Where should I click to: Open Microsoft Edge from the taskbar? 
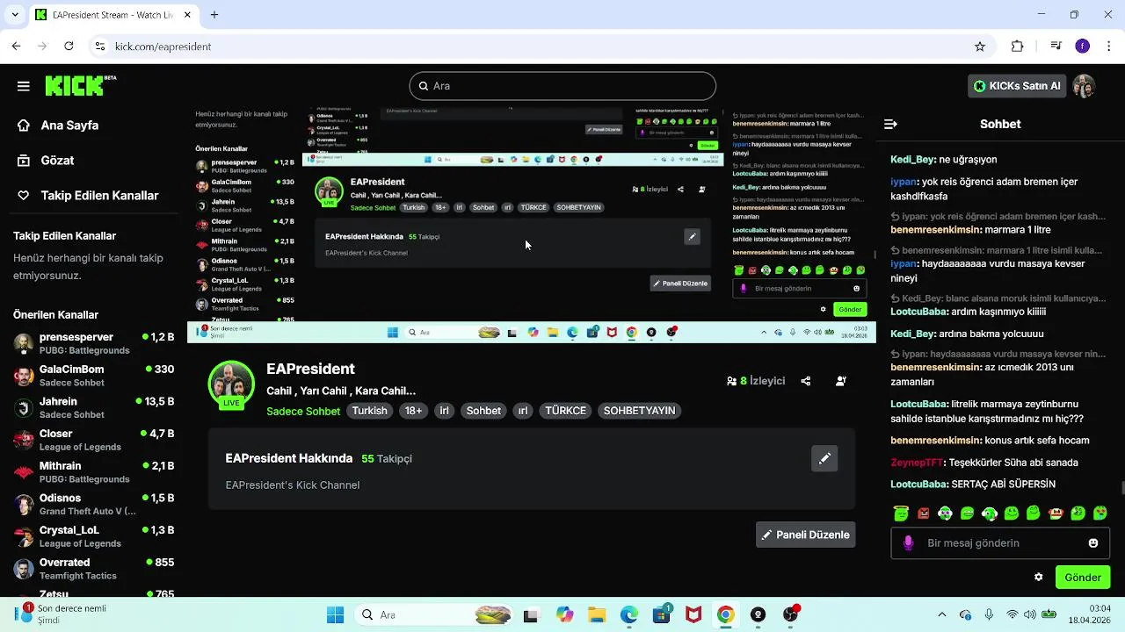tap(628, 615)
